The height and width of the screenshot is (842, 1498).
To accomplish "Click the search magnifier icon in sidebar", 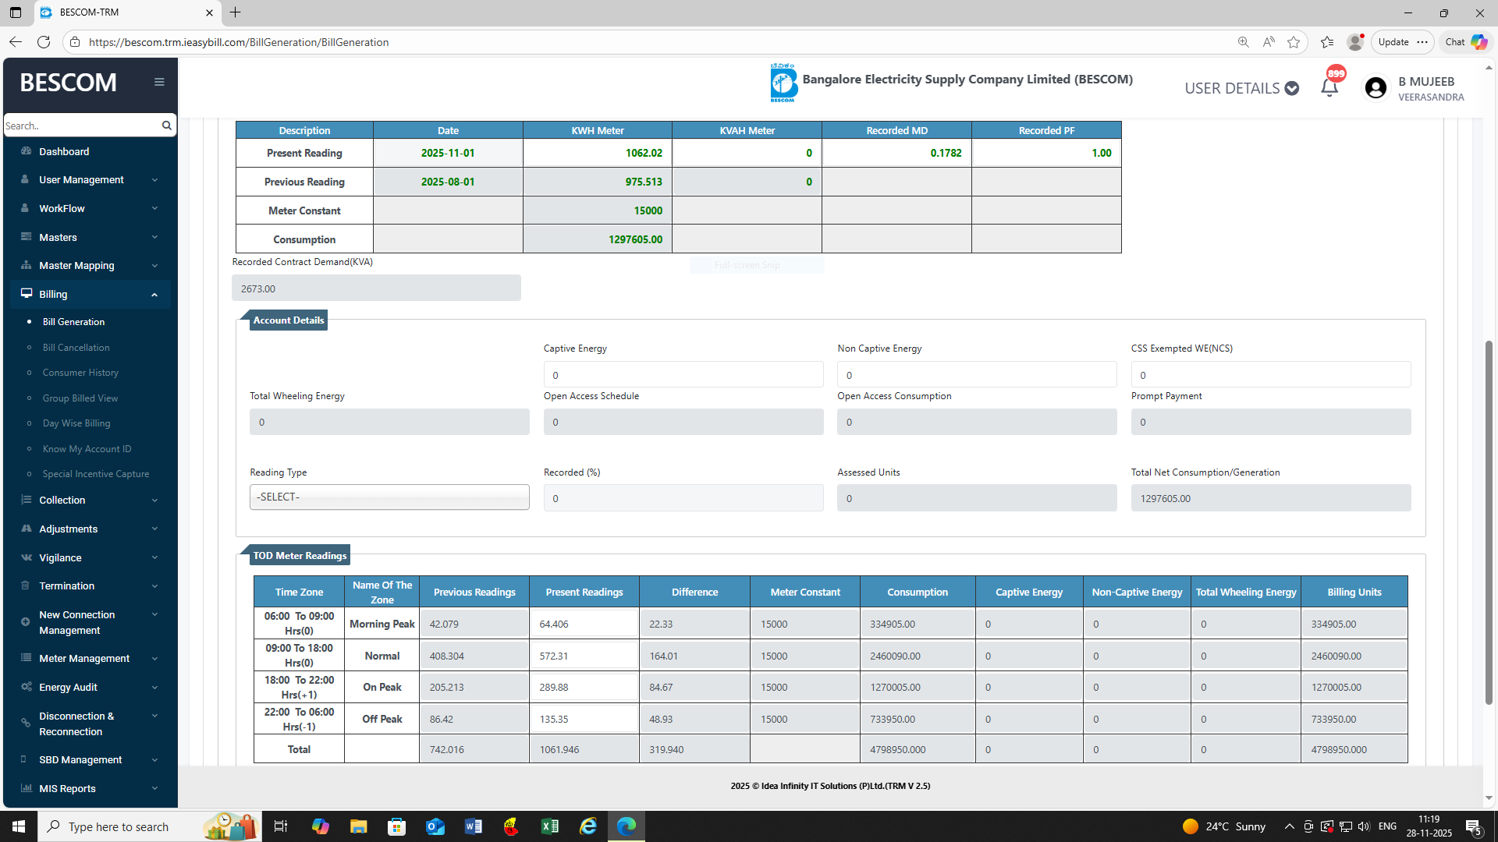I will click(166, 126).
